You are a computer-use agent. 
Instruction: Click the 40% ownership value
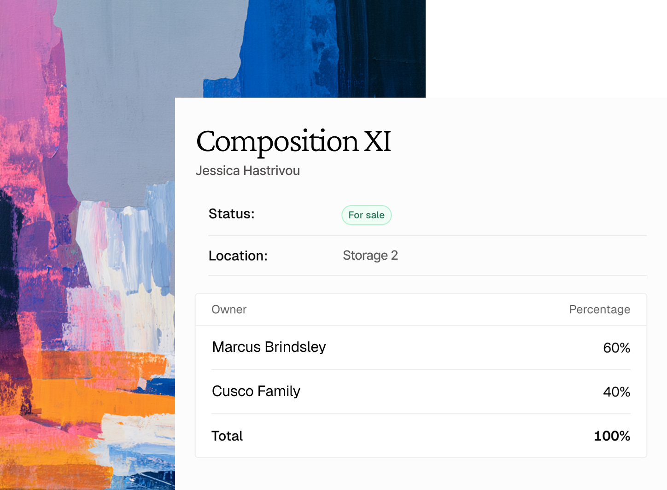click(616, 392)
